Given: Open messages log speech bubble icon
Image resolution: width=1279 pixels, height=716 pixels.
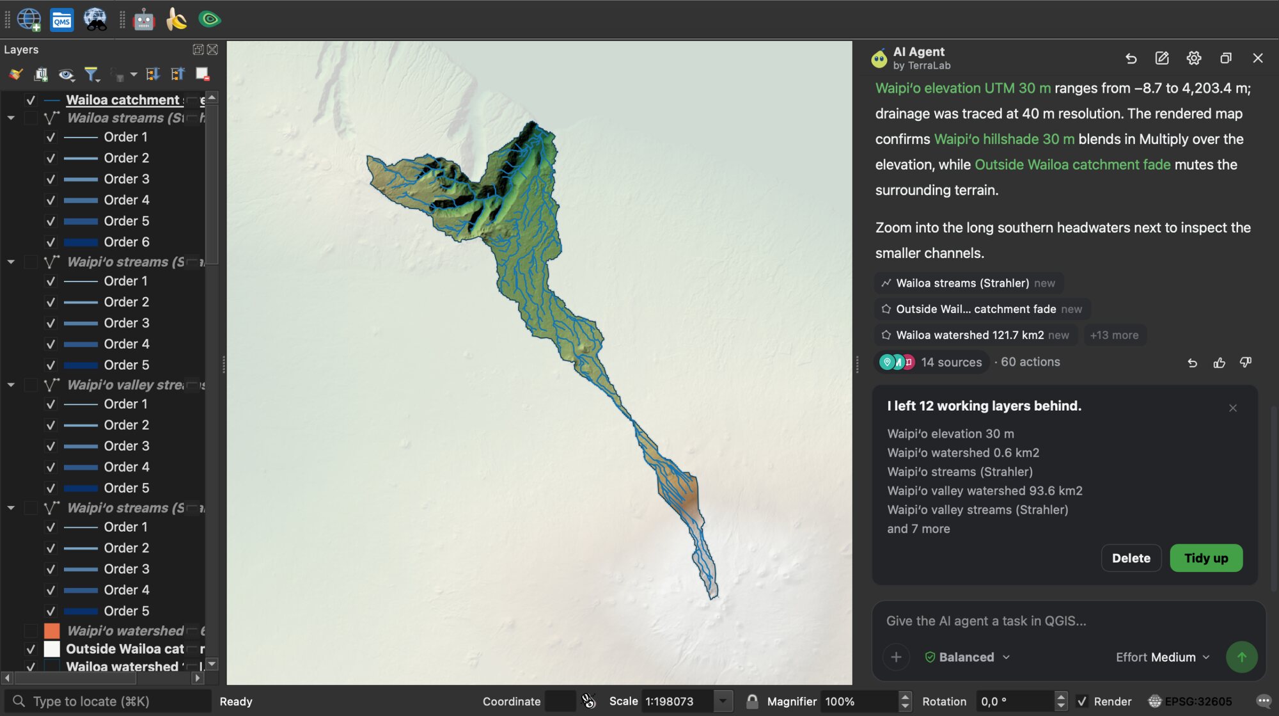Looking at the screenshot, I should [1264, 701].
